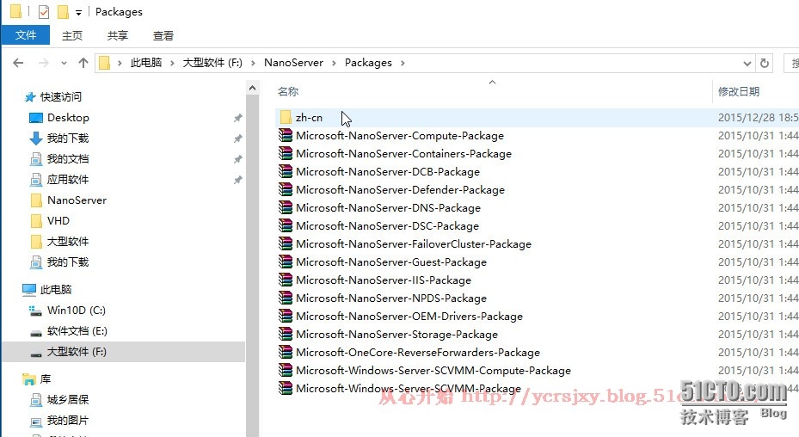
Task: Expand the chevron after 大型软件 (F:) breadcrumb
Action: 253,63
